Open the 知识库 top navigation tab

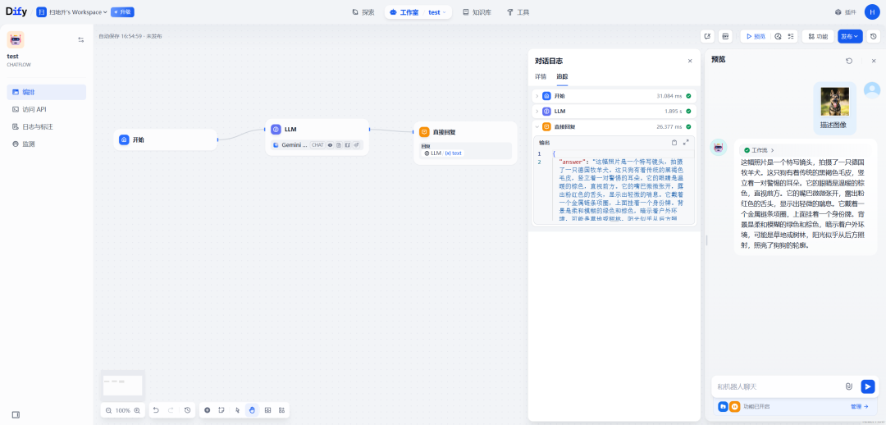click(x=477, y=12)
